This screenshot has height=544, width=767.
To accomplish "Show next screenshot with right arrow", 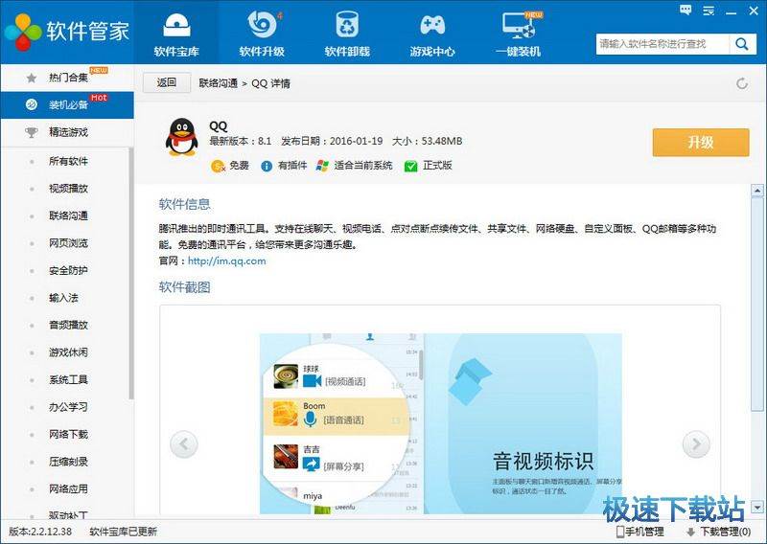I will point(695,443).
